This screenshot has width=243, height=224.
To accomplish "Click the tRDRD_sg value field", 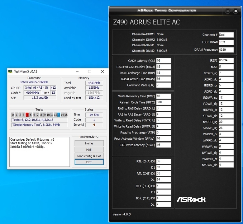I will [x=226, y=73].
